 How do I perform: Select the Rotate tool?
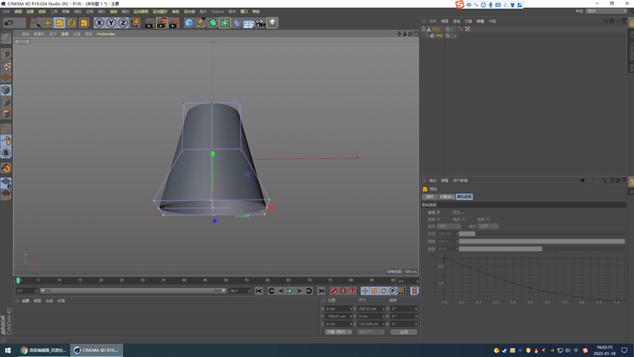(x=71, y=23)
